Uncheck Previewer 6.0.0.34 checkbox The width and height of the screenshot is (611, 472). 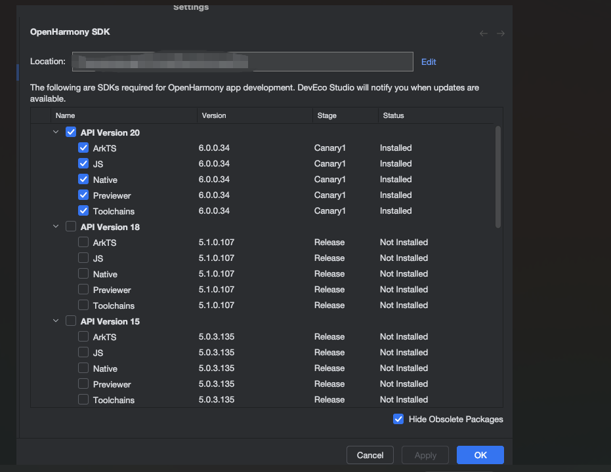click(x=83, y=195)
